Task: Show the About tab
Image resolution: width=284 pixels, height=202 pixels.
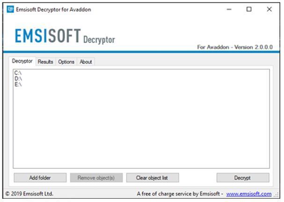Action: pyautogui.click(x=86, y=62)
